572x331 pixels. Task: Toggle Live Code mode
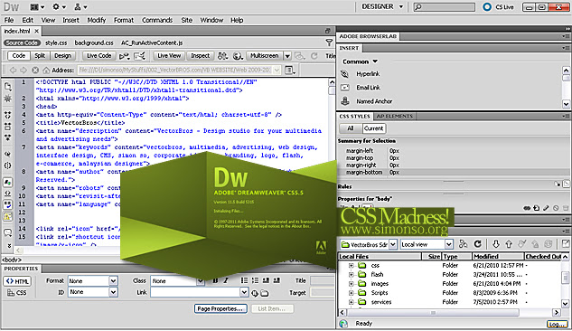(98, 56)
